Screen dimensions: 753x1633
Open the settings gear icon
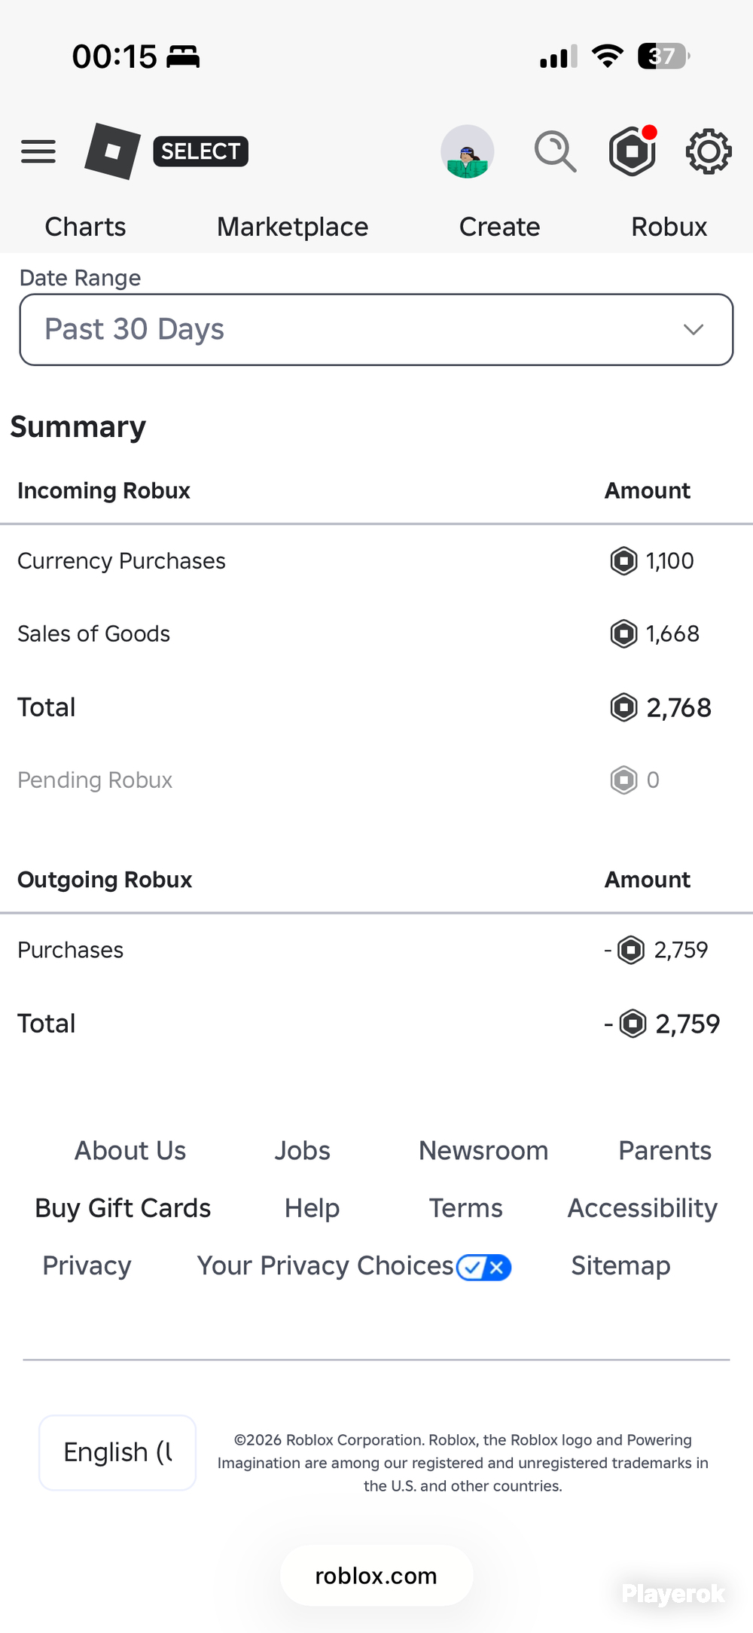(709, 151)
